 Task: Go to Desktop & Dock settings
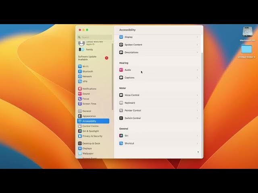click(x=91, y=144)
